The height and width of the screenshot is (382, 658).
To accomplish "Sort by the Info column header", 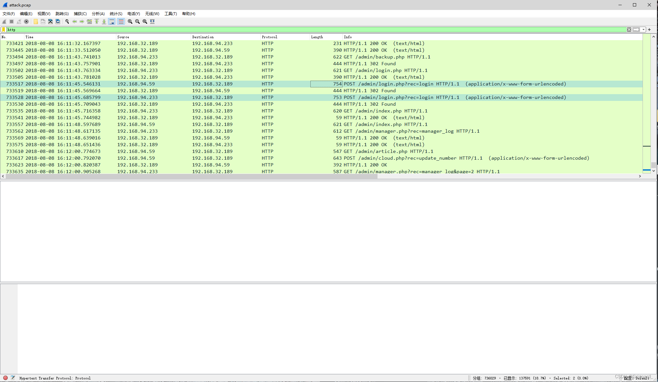I will (493, 37).
